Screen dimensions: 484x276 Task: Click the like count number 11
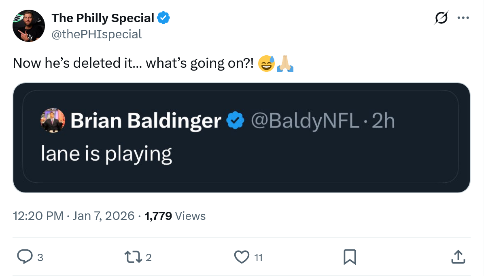click(258, 257)
